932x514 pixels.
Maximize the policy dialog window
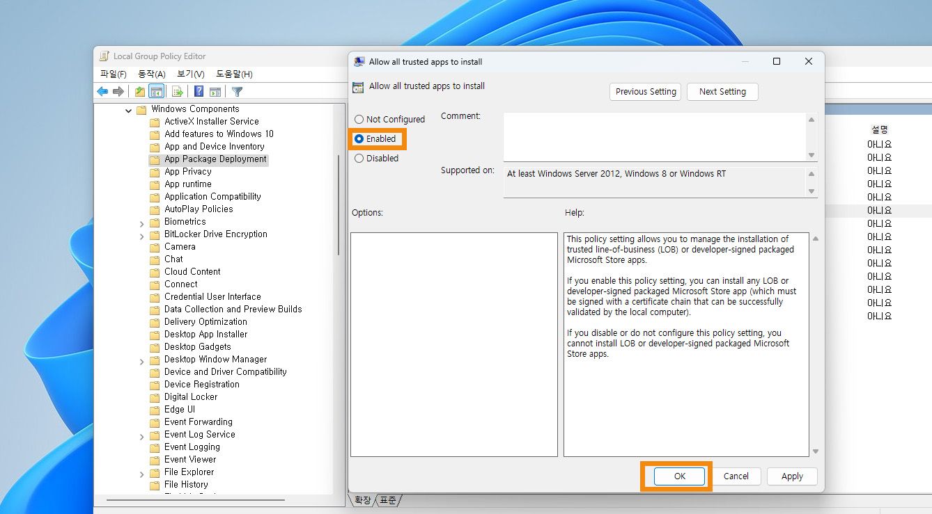tap(777, 61)
